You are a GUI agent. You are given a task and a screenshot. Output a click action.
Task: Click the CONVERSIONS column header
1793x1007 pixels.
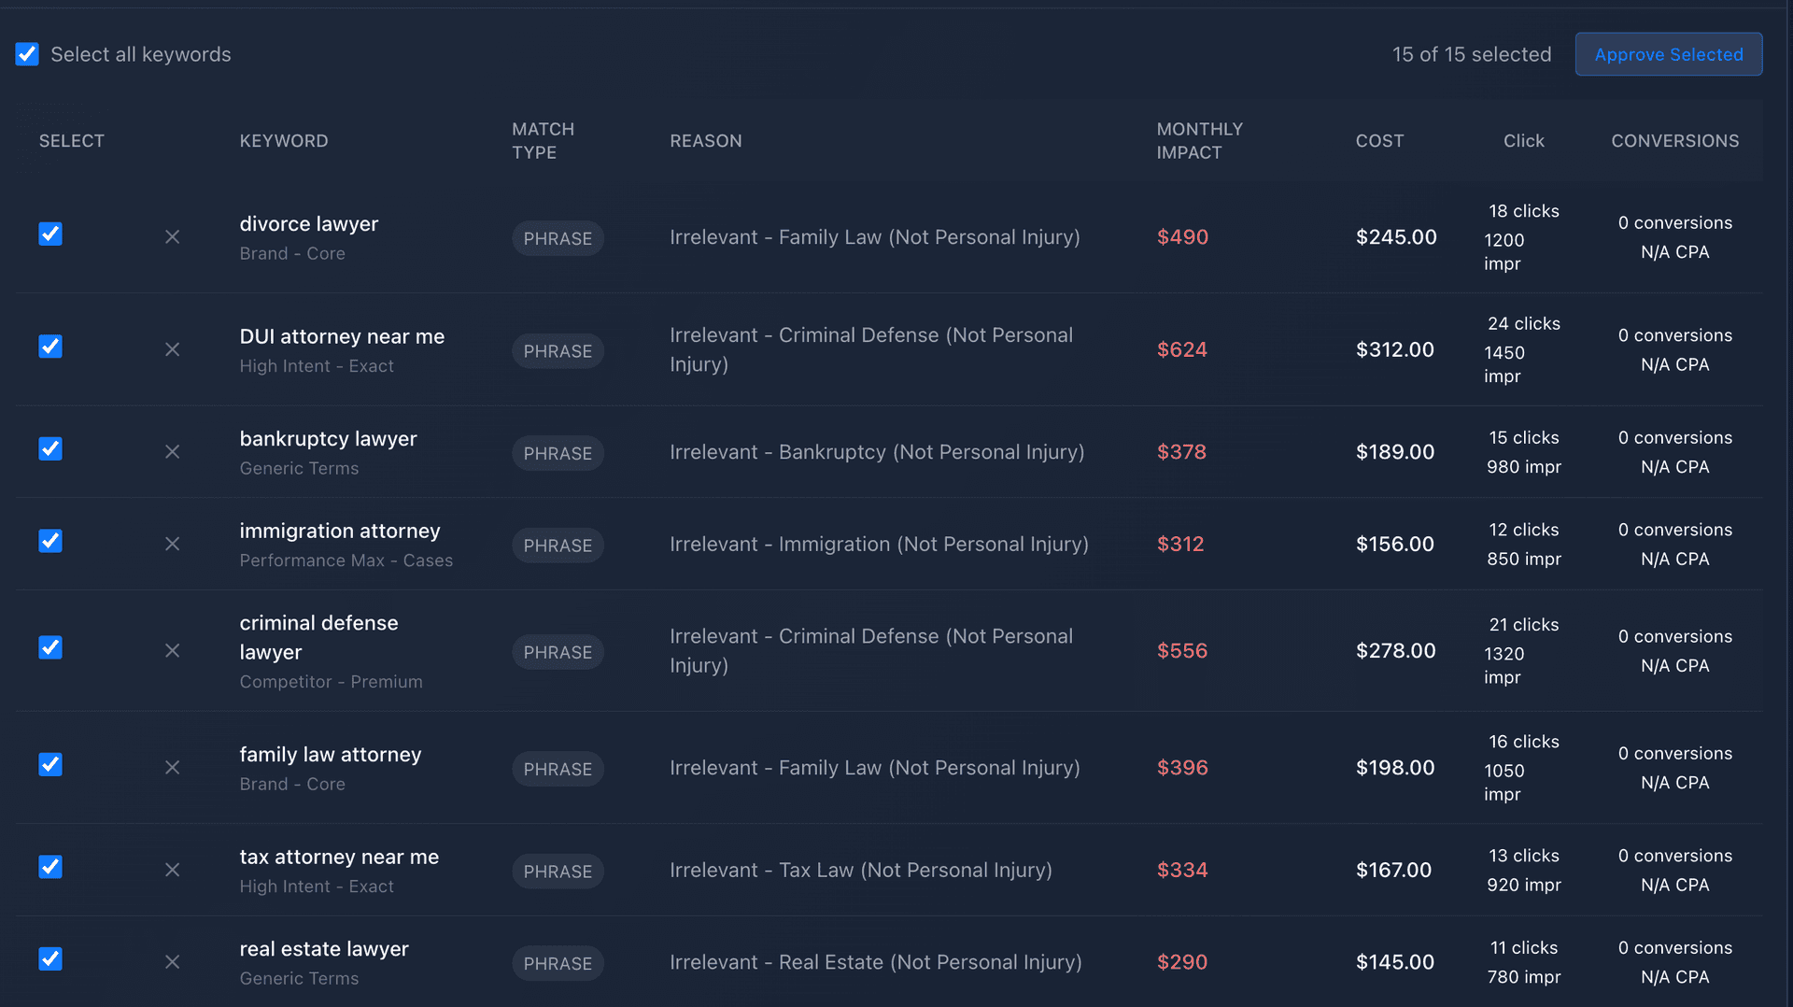[1674, 140]
